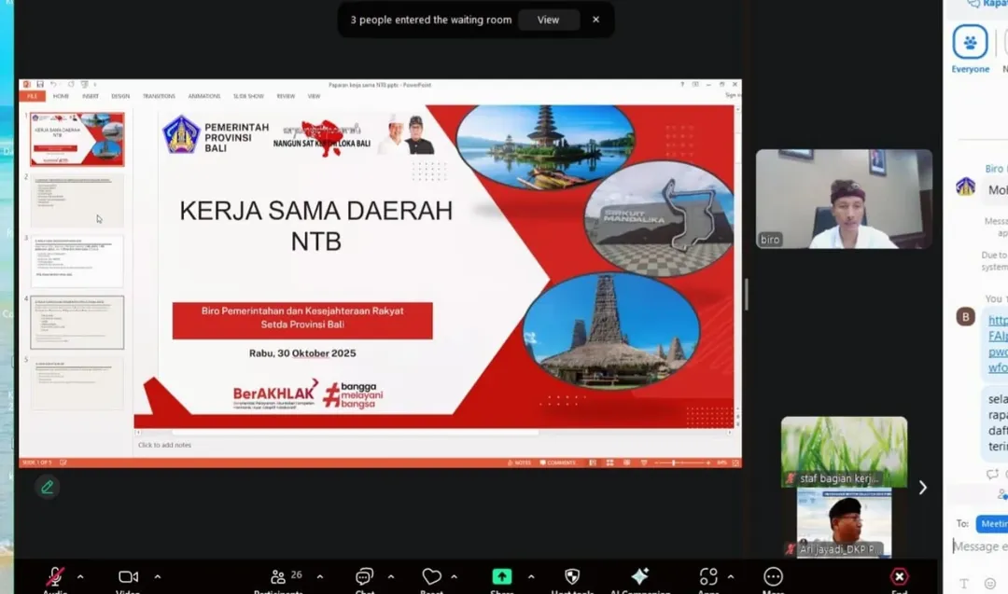Launch the AI Companion sparkle icon
The width and height of the screenshot is (1008, 594).
click(x=639, y=577)
